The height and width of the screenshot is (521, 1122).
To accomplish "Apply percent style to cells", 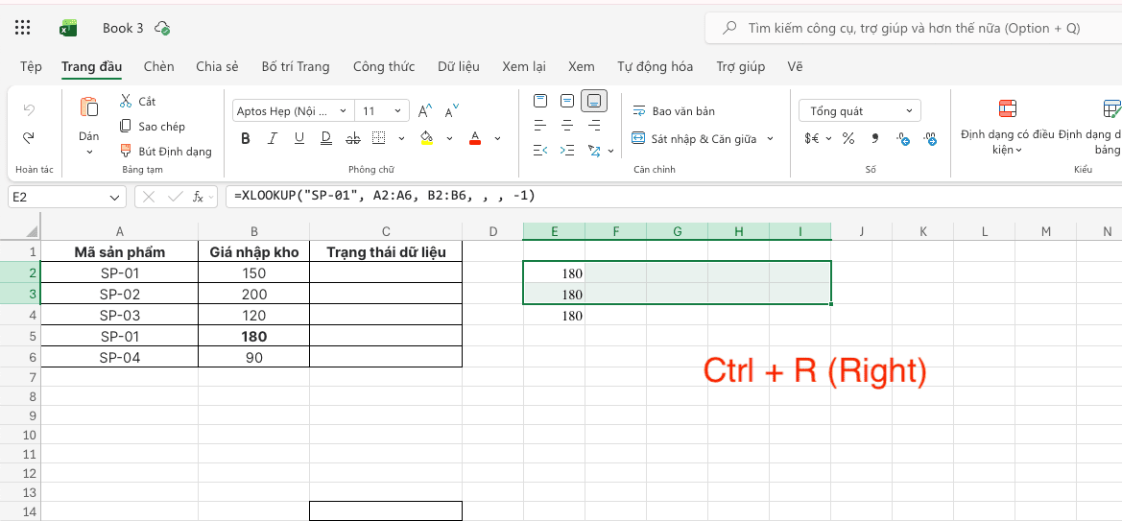I will tap(847, 138).
